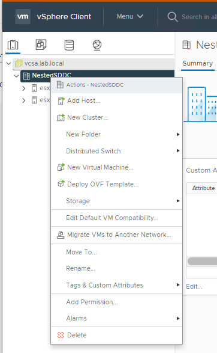The image size is (217, 353).
Task: Click the Edit... link under Custom Attributes
Action: (x=194, y=286)
